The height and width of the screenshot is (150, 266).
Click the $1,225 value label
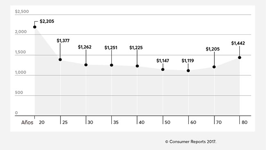click(136, 48)
